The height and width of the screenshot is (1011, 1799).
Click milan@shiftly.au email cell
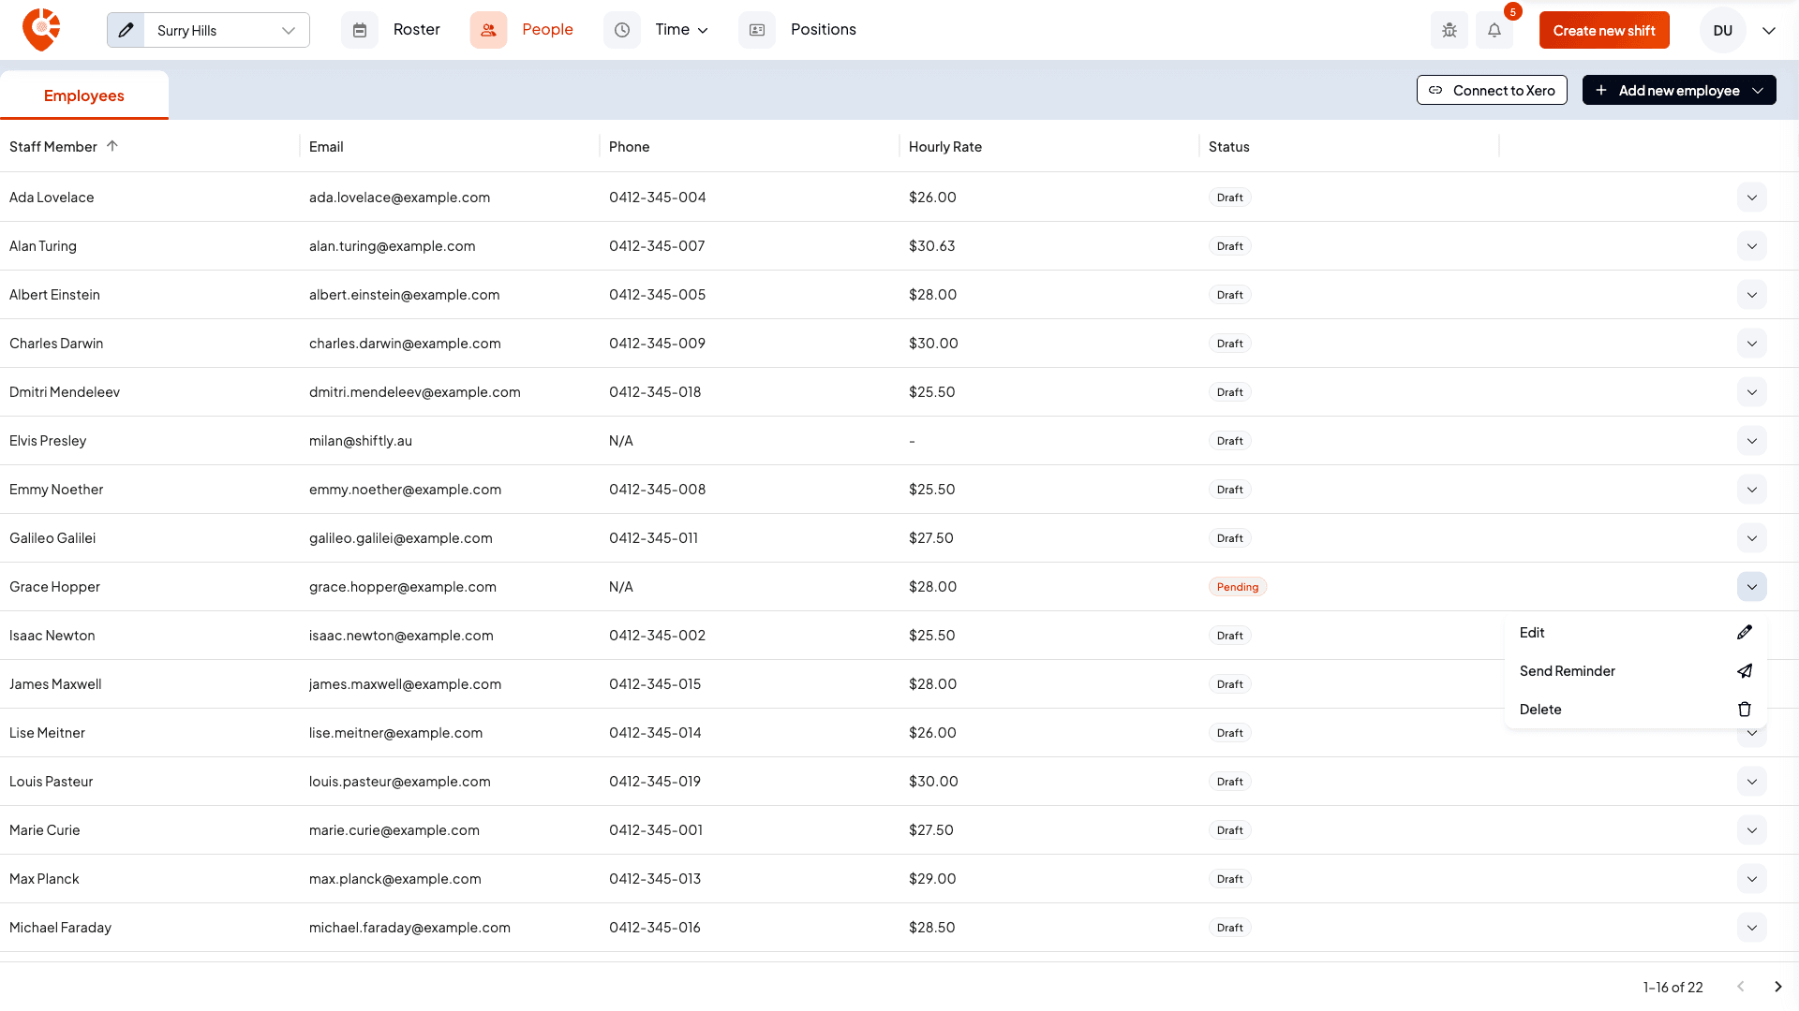361,441
